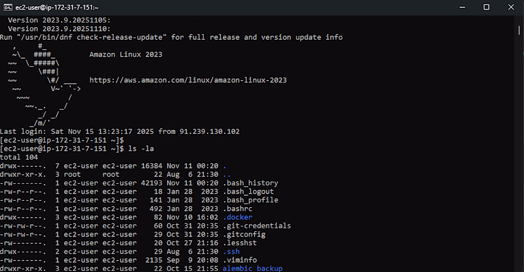The width and height of the screenshot is (524, 272).
Task: Click the file size 2135
Action: point(154,260)
